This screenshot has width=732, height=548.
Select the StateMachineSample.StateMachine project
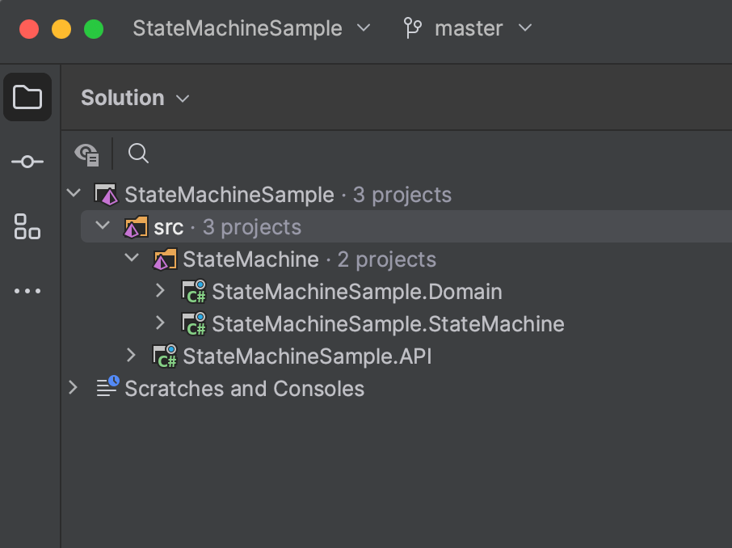pyautogui.click(x=388, y=323)
